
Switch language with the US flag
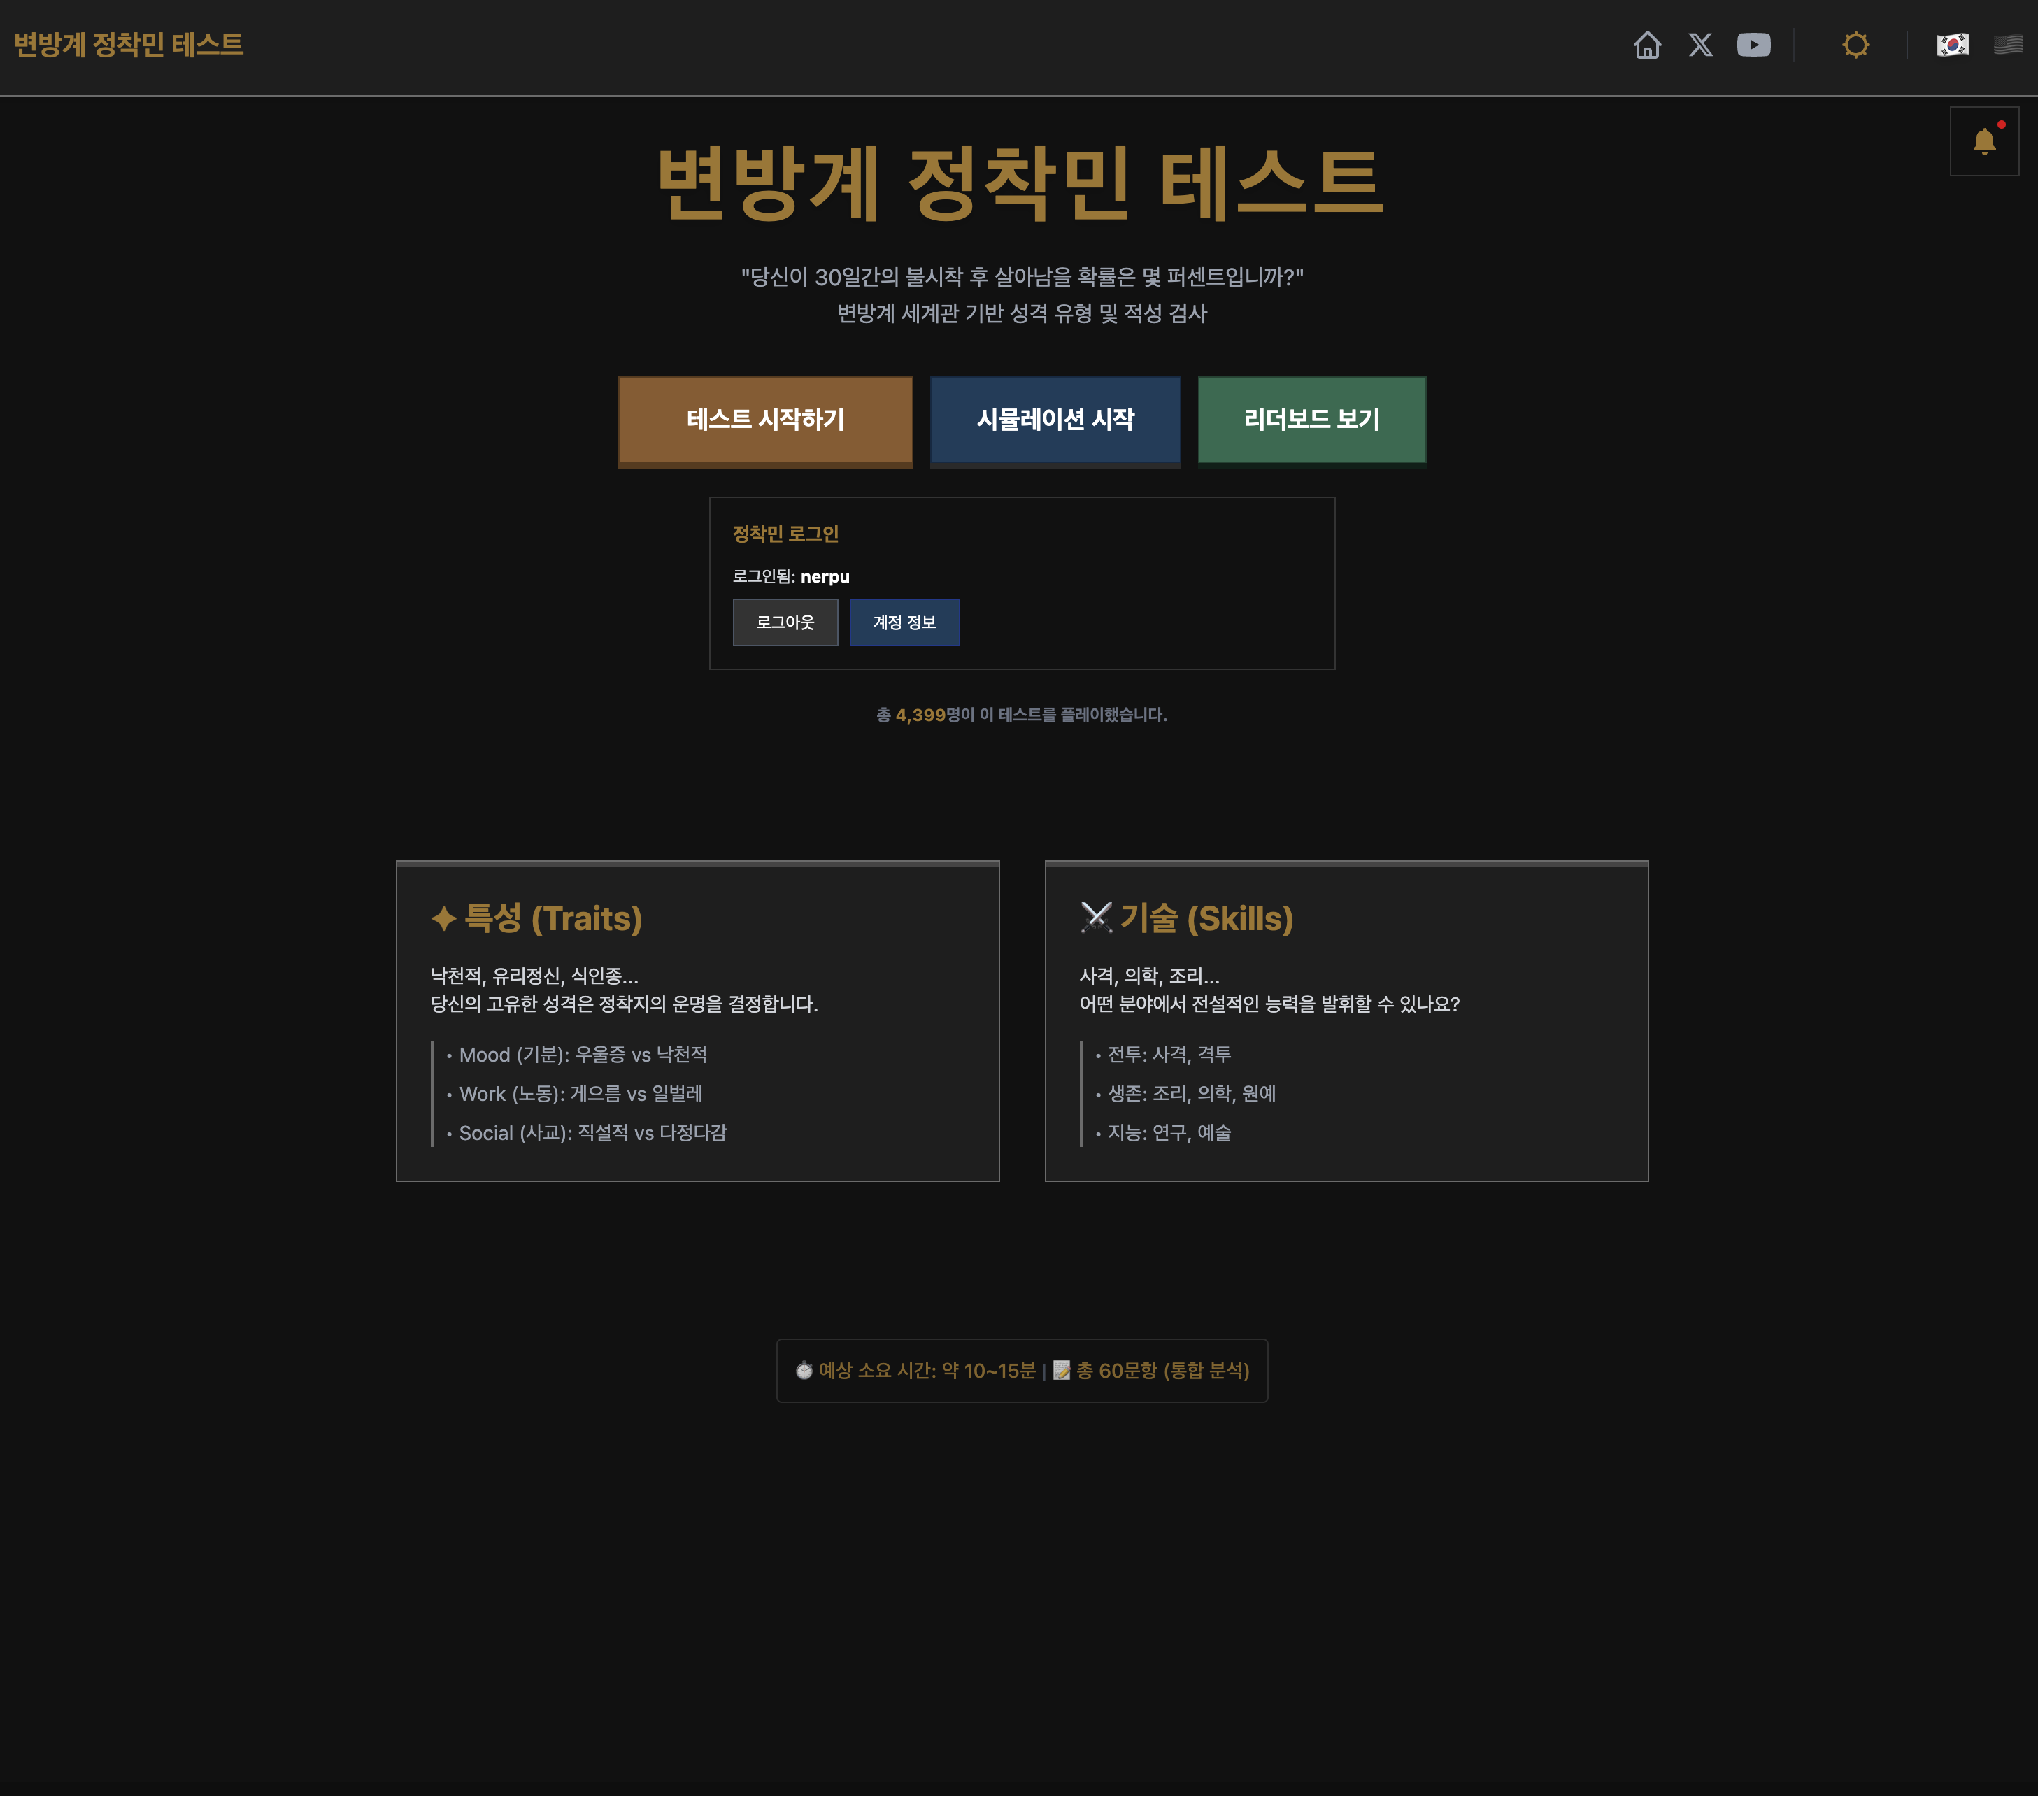(2007, 45)
